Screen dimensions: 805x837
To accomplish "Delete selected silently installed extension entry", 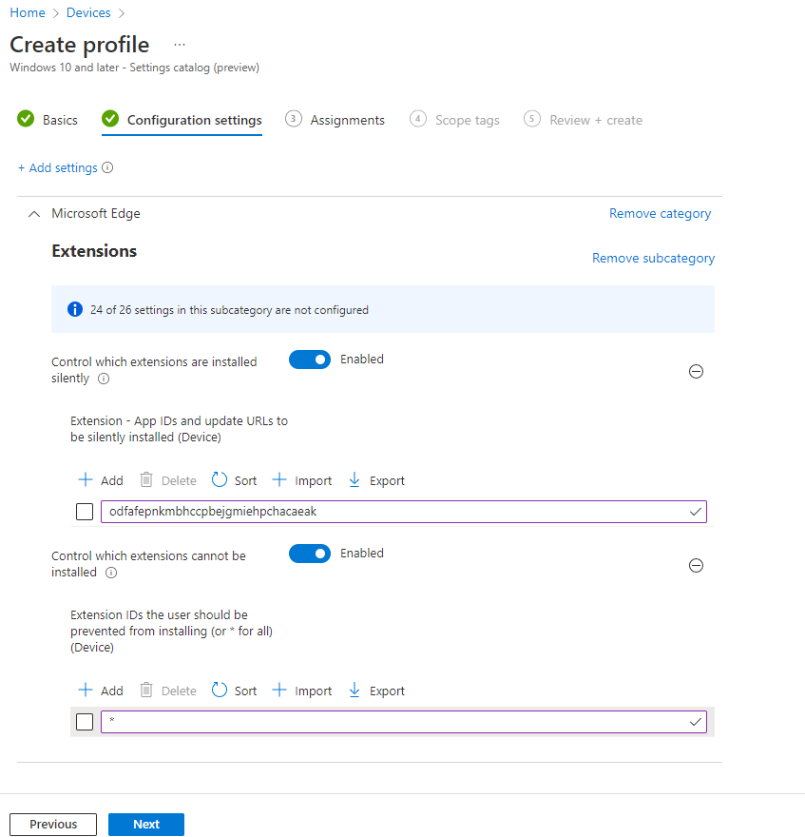I will point(168,480).
